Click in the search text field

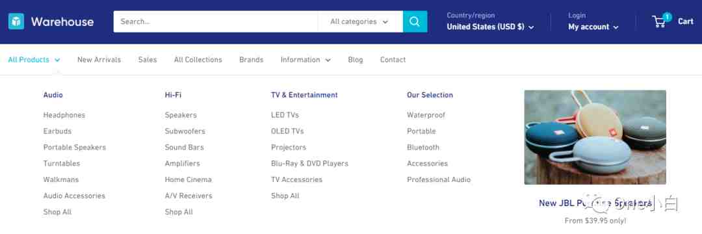215,21
